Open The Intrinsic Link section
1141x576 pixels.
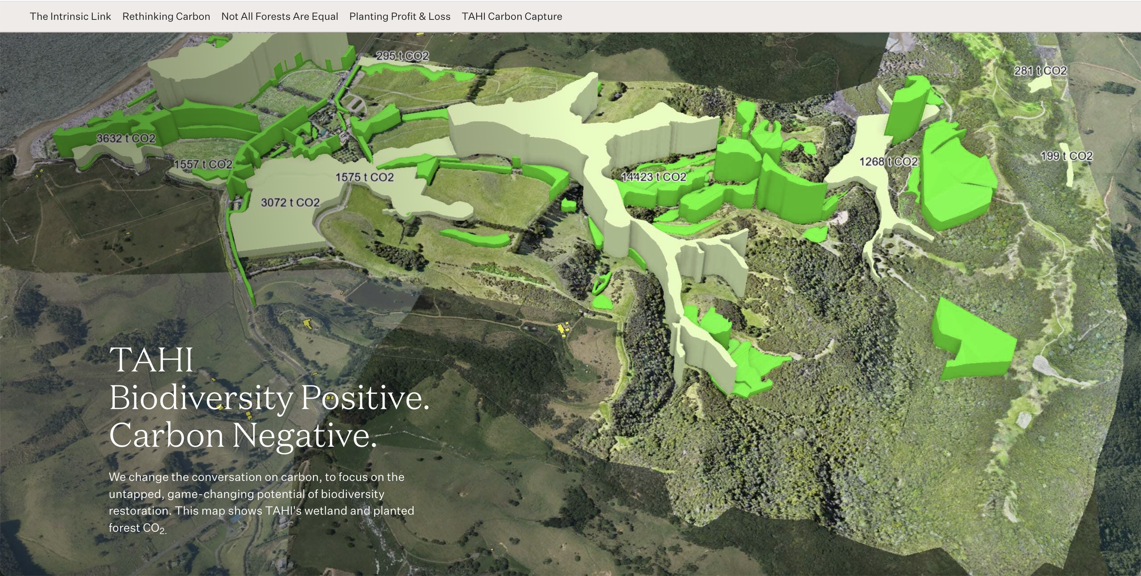click(70, 16)
